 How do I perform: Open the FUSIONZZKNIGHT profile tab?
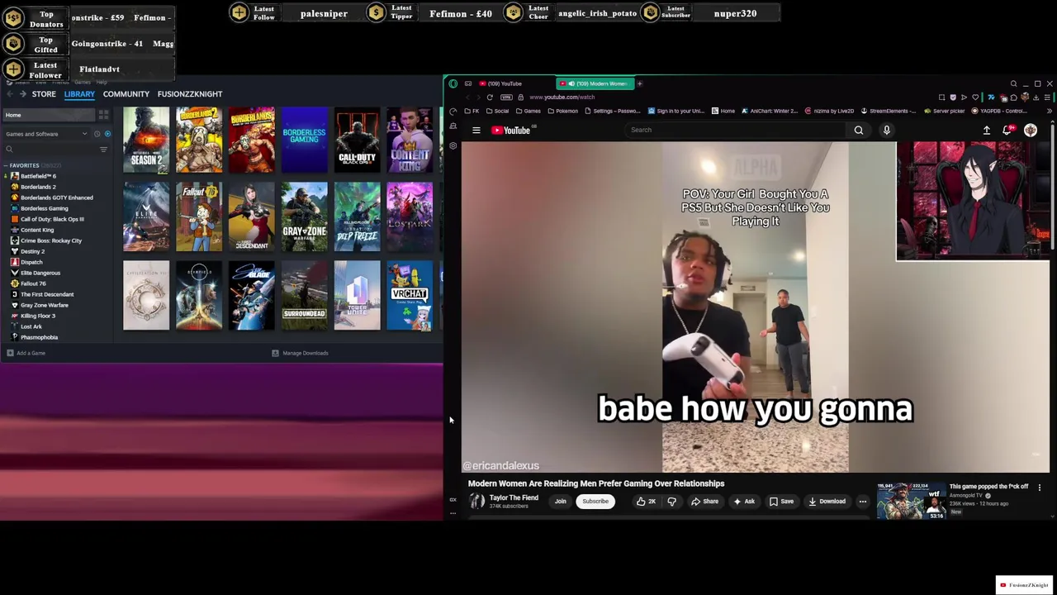pos(190,94)
